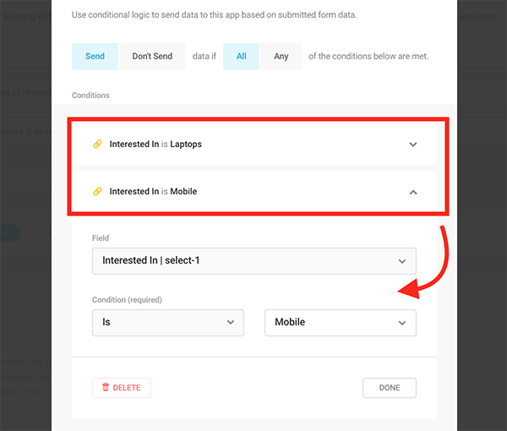This screenshot has width=507, height=431.
Task: Click the arrow on the Is condition dropdown
Action: tap(231, 322)
